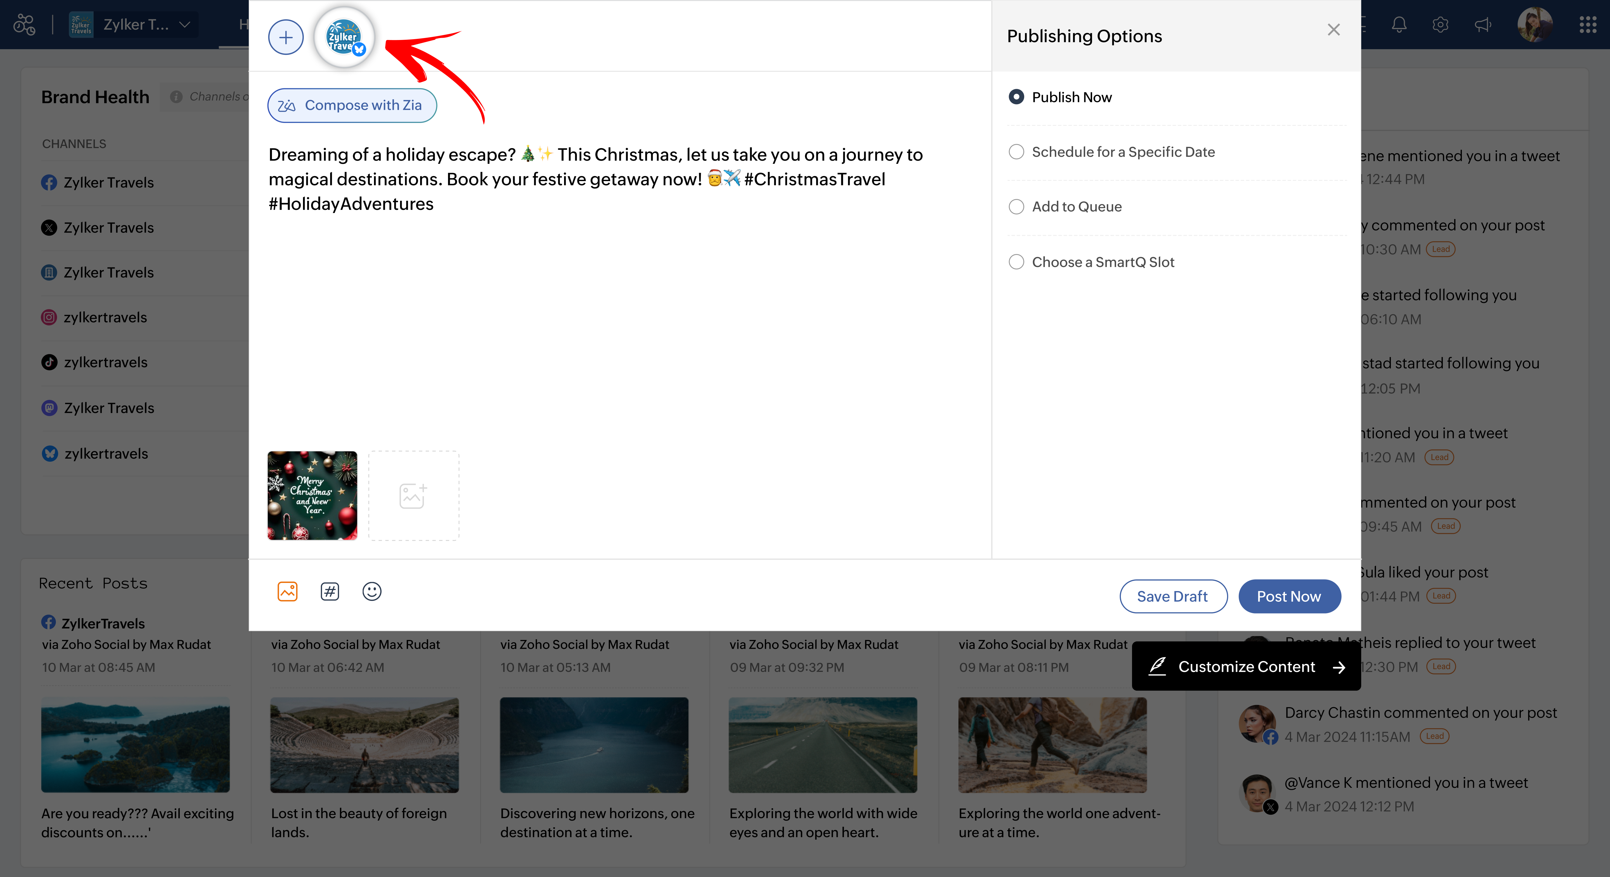Click the announcements megaphone icon
Viewport: 1610px width, 877px height.
(1483, 24)
